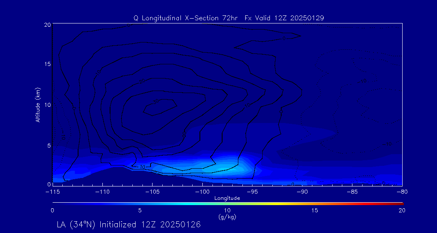Select longitude tick label -80

coord(402,192)
